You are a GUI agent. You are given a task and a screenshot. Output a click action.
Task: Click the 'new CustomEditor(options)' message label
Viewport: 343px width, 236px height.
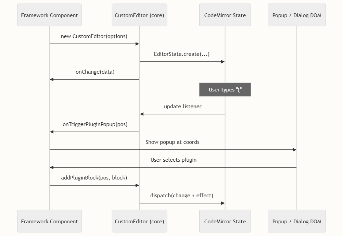94,36
